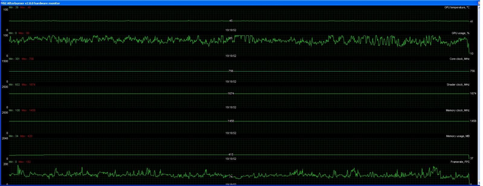The width and height of the screenshot is (483, 186).
Task: Click the 'Memory usage, MB' graph label
Action: coord(458,136)
